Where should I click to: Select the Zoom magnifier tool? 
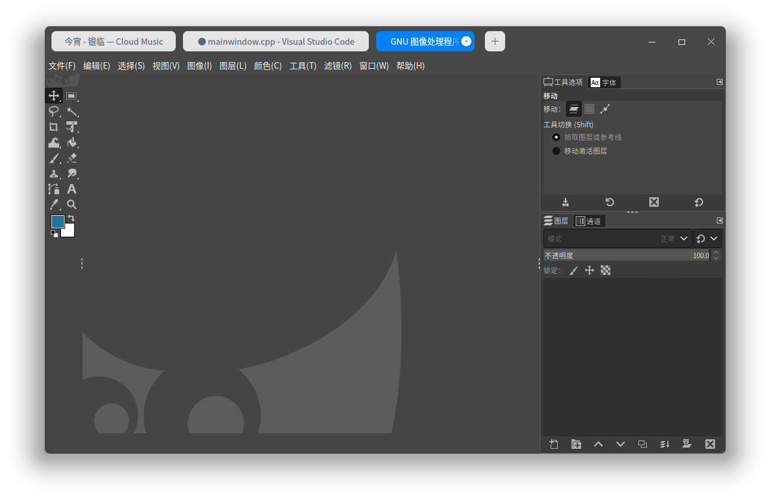pos(72,204)
